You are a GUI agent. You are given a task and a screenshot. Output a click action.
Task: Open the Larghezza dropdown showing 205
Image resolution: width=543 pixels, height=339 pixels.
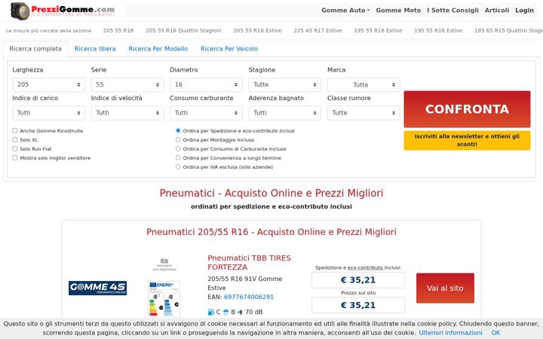(48, 84)
